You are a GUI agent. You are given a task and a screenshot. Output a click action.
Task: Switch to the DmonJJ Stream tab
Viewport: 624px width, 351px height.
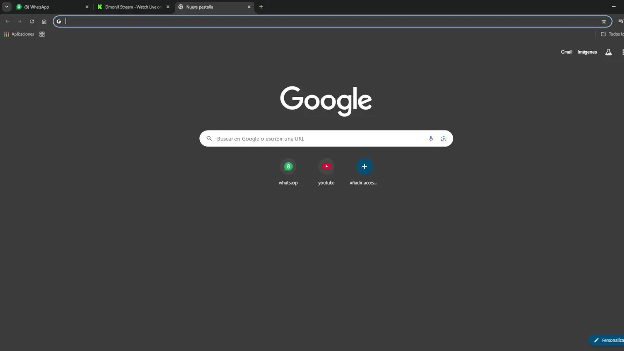click(133, 7)
